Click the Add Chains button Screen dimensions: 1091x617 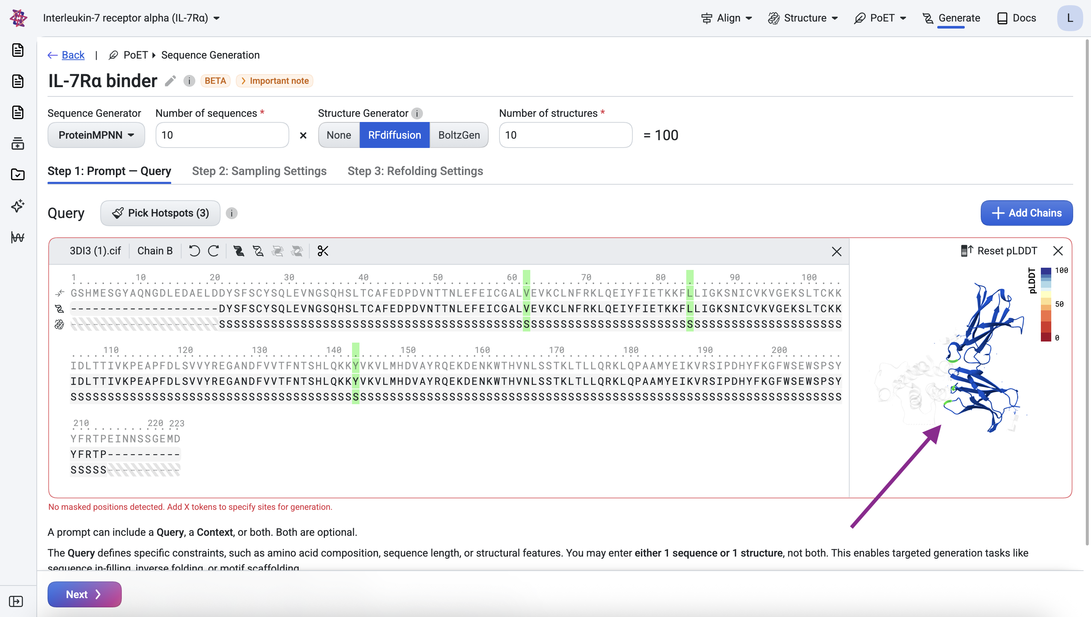pos(1026,213)
